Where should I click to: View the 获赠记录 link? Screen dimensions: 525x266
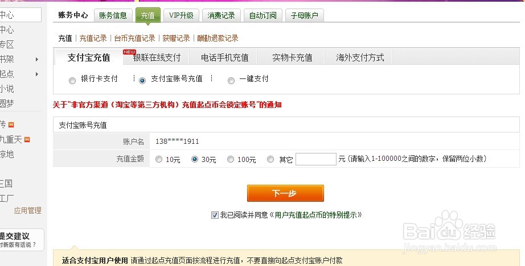click(176, 38)
